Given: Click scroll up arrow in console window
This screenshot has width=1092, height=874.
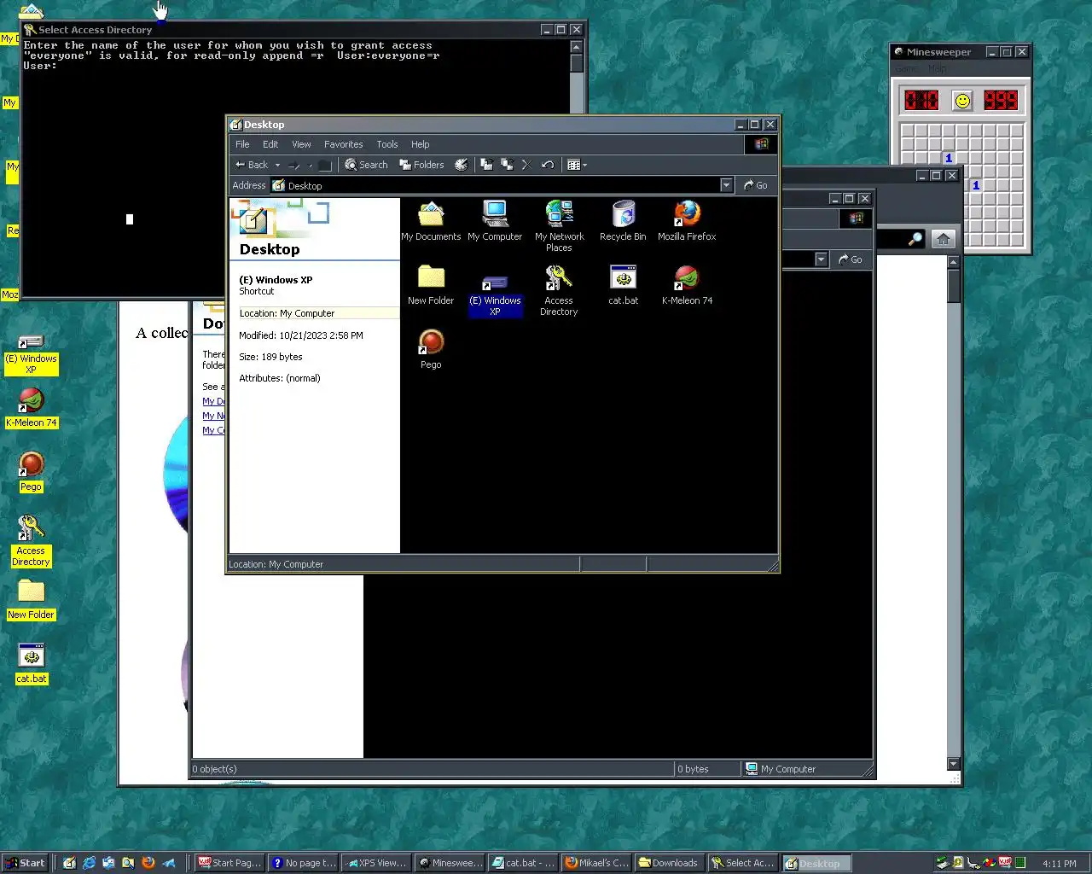Looking at the screenshot, I should [577, 47].
